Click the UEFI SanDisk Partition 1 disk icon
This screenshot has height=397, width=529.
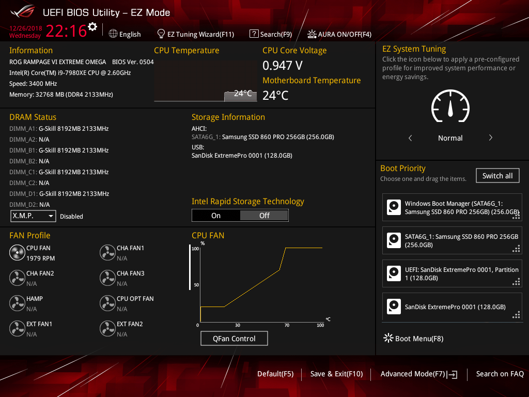pyautogui.click(x=394, y=273)
